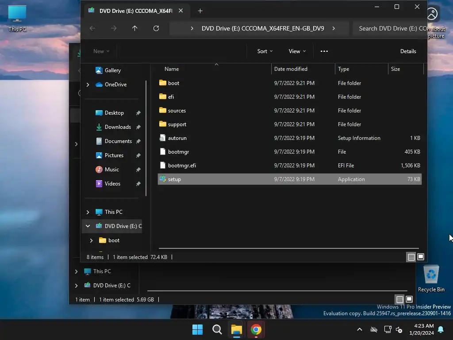Switch to details view in front window status bar
The image size is (453, 340).
(411, 257)
